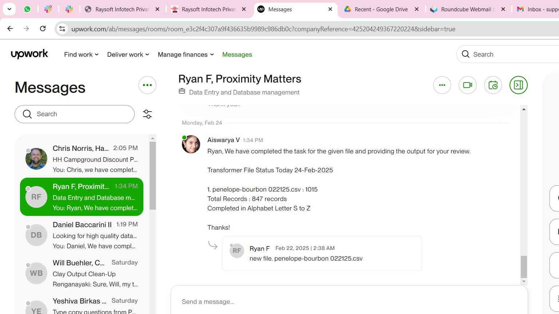Click the conversation list scrollbar thumb
559x314 pixels.
point(152,176)
